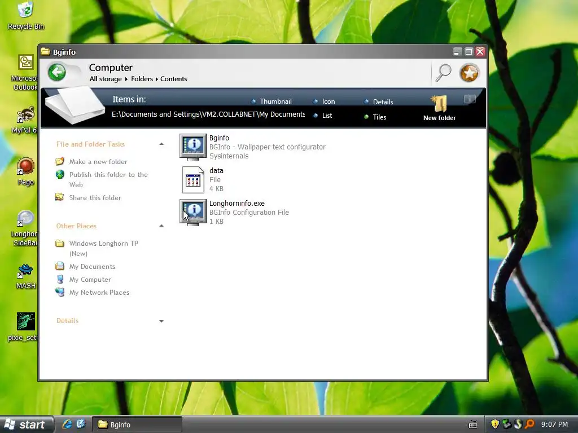Select the pixie_setup desktop icon
Viewport: 578px width, 433px height.
click(x=25, y=321)
